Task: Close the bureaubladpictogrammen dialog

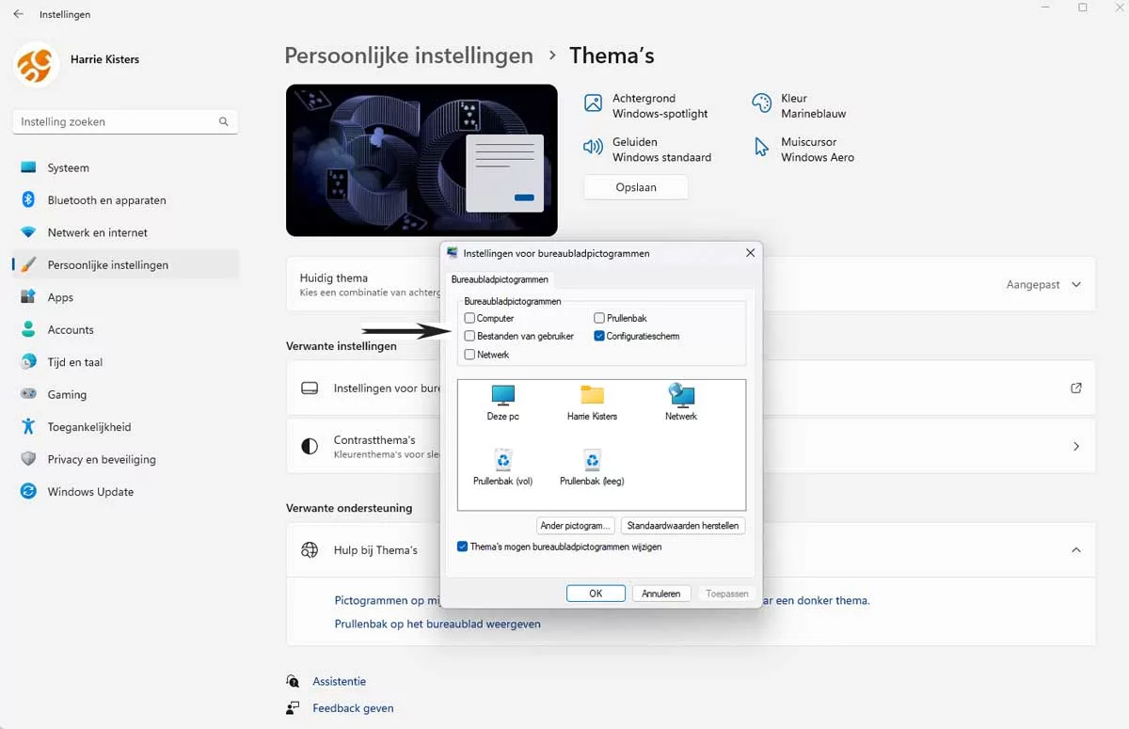Action: click(750, 253)
